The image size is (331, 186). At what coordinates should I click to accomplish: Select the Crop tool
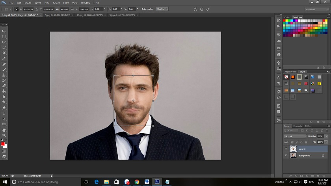point(4,53)
